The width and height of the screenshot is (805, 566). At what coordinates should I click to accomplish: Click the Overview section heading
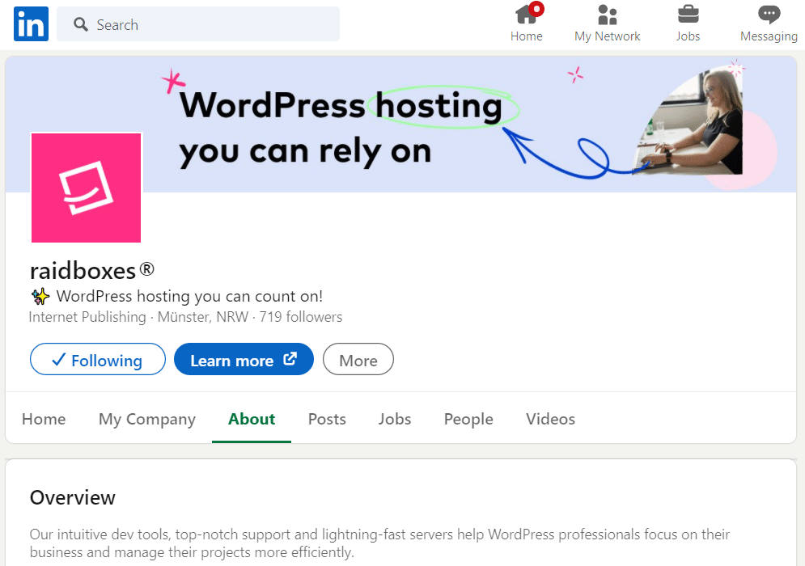(x=73, y=498)
